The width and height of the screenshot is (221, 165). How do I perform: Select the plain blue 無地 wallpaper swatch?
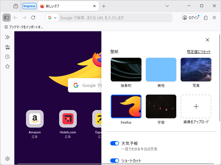[x=161, y=69]
